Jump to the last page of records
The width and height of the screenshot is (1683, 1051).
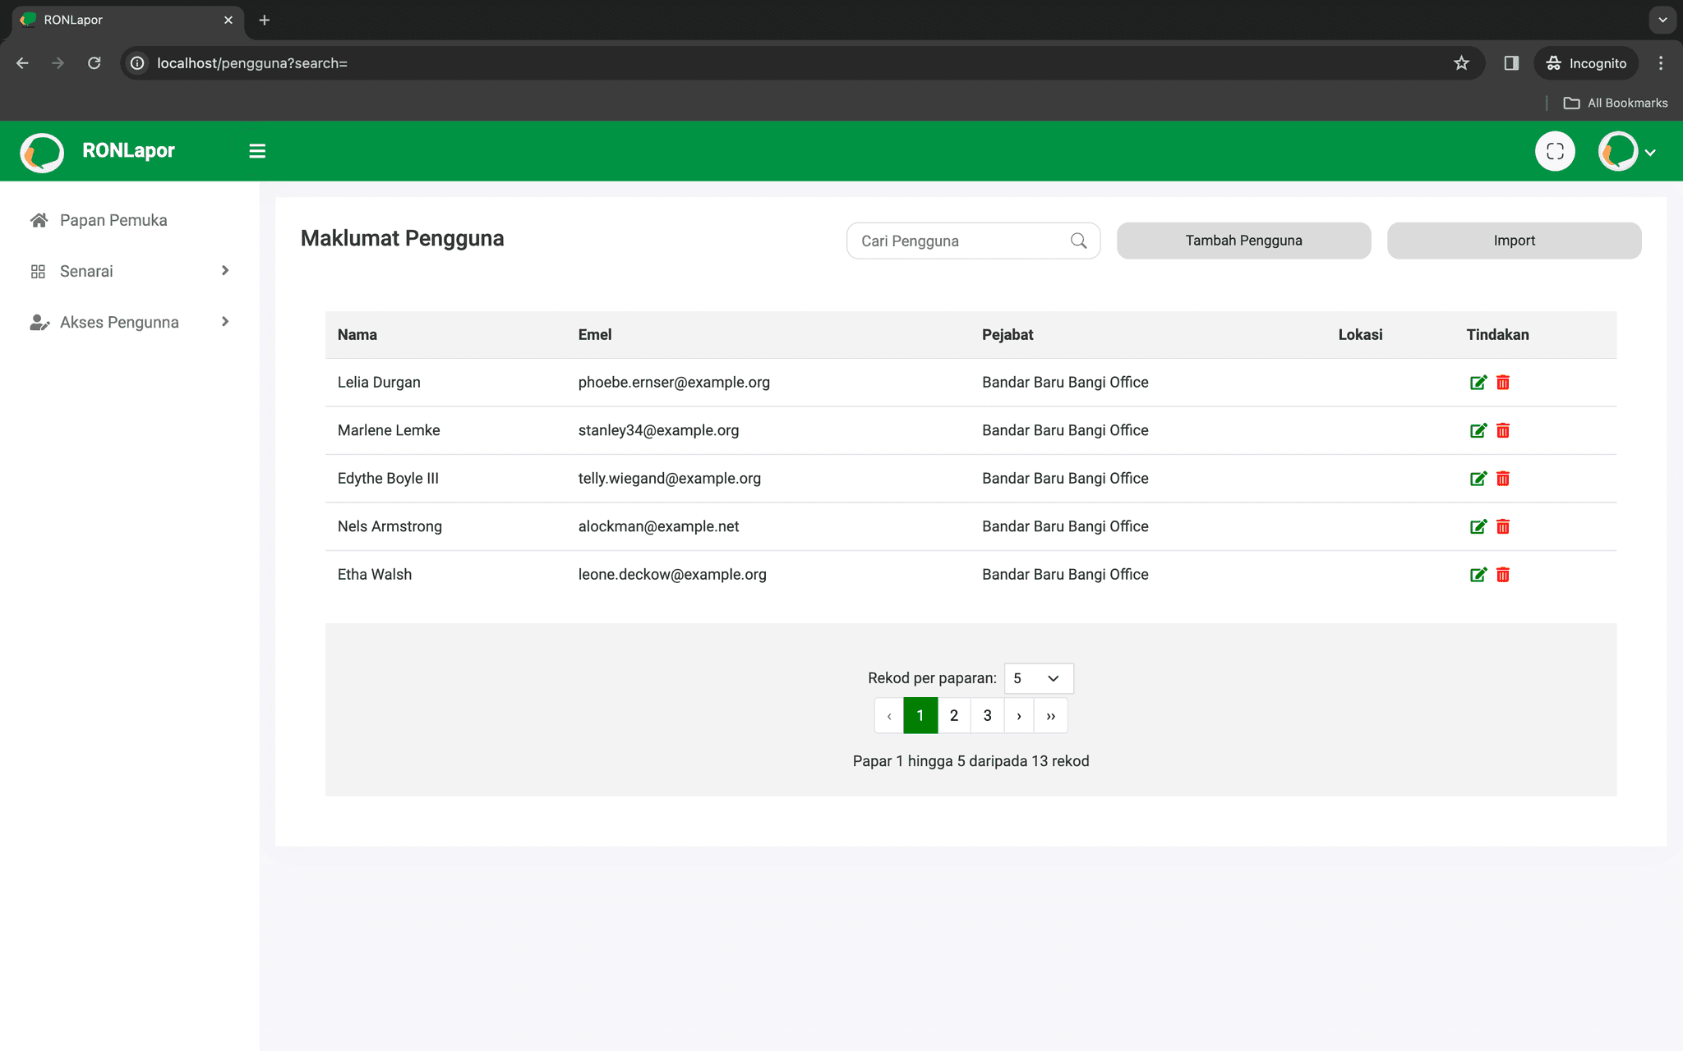tap(1051, 715)
